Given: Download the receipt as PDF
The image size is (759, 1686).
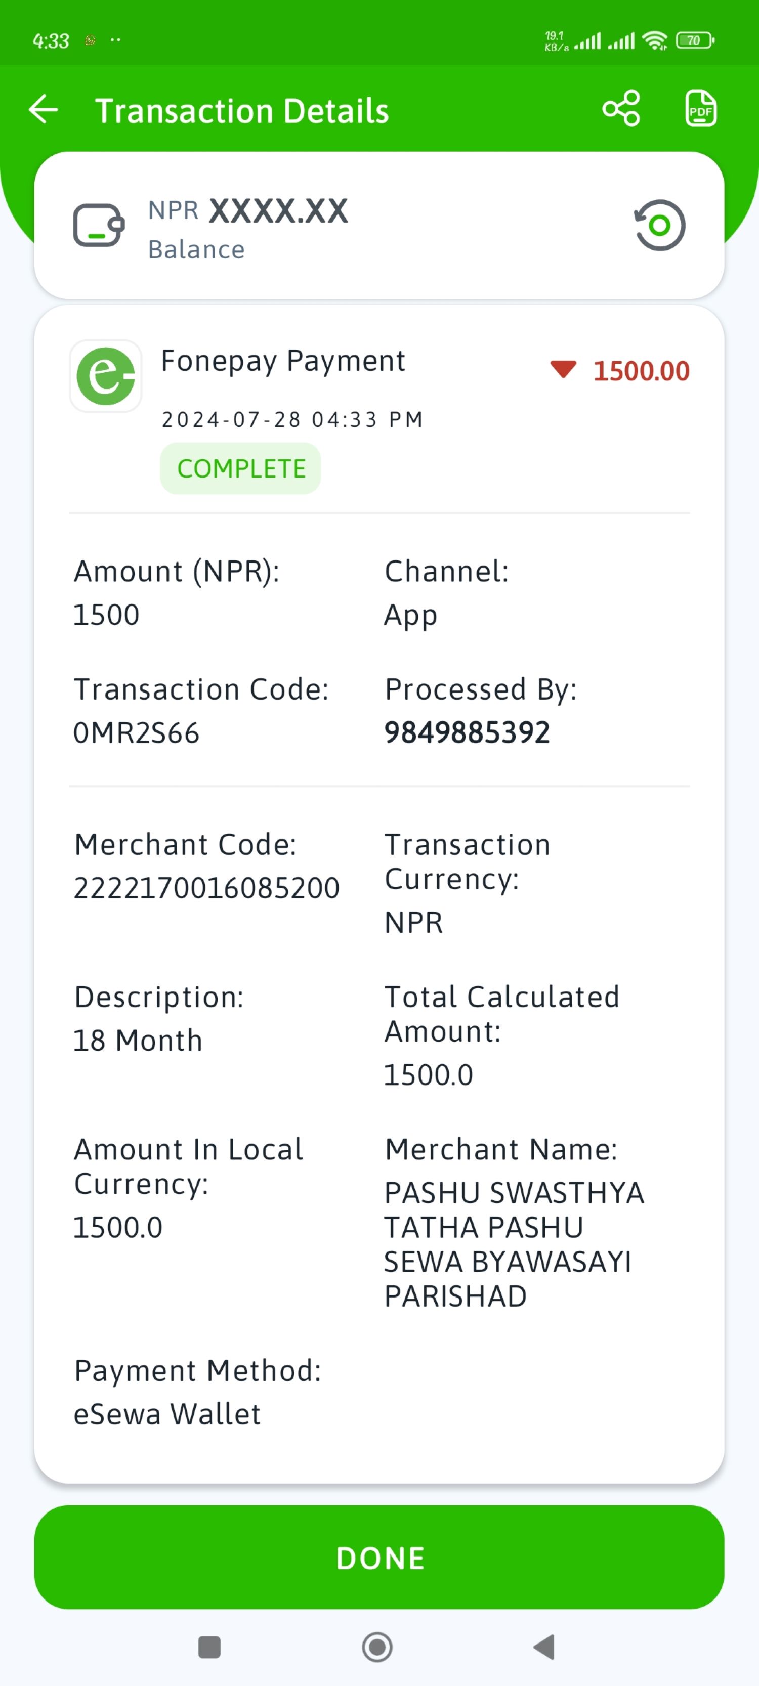Looking at the screenshot, I should 701,109.
